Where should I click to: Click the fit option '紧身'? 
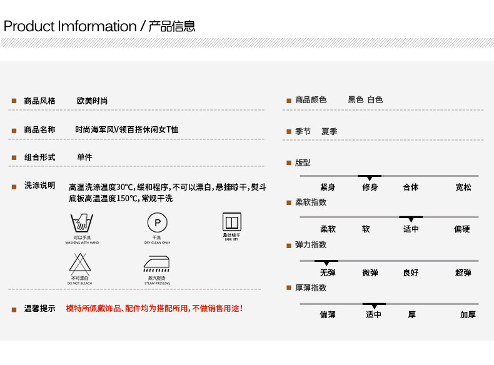(328, 187)
